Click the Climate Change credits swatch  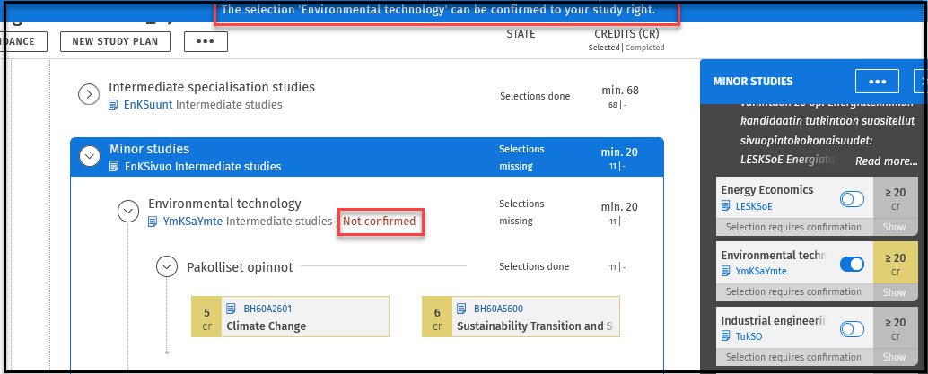coord(207,317)
